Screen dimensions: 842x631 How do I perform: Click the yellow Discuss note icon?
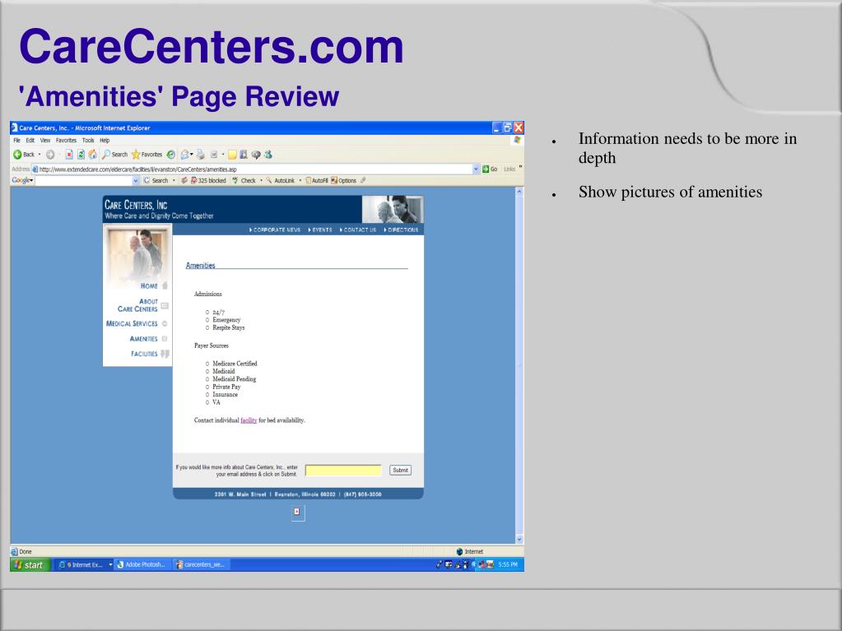(232, 155)
